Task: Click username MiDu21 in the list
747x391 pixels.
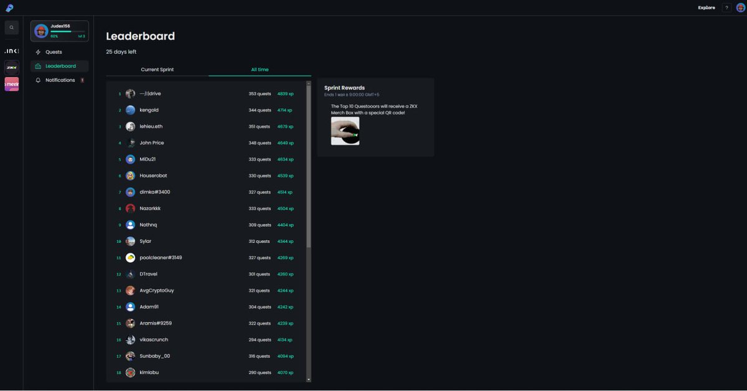Action: point(148,159)
